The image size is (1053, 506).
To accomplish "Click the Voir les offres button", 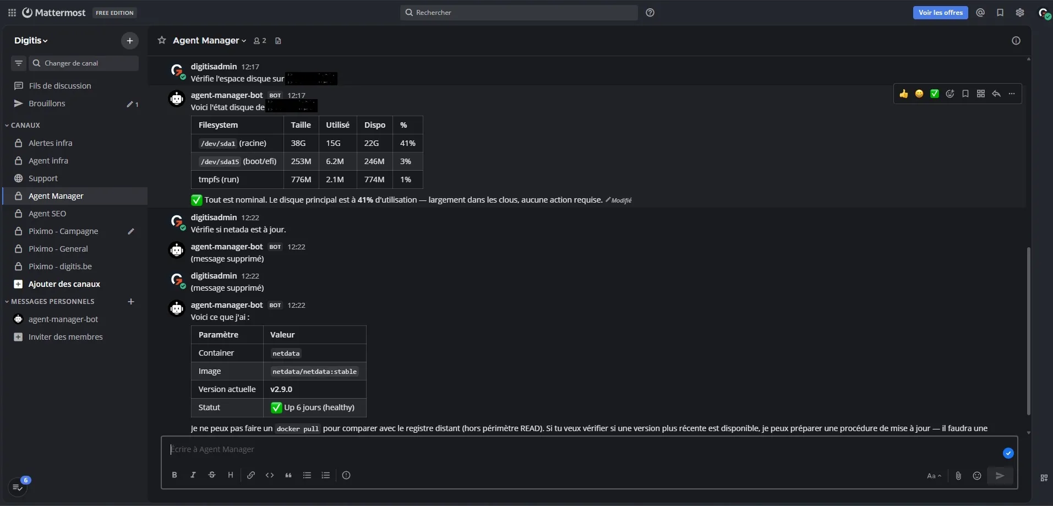I will (940, 12).
